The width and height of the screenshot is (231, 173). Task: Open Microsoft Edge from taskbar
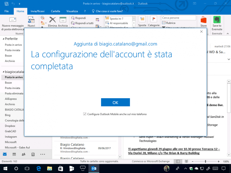pos(38,168)
